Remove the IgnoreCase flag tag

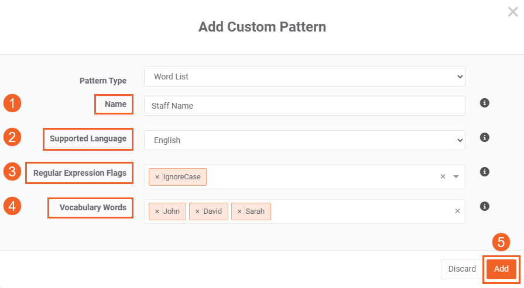point(157,177)
